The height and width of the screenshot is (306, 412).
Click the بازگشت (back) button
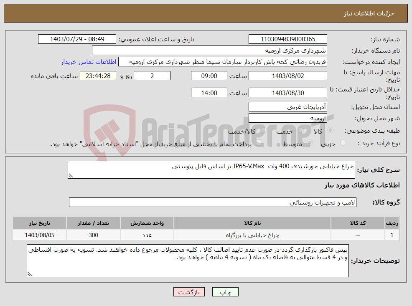[189, 292]
